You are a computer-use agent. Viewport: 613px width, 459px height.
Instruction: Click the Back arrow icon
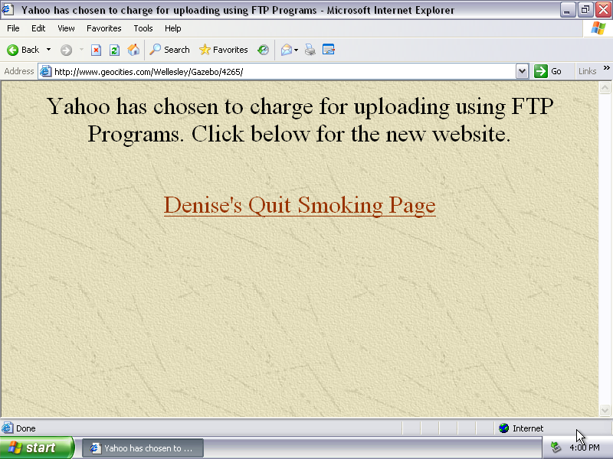click(x=12, y=50)
